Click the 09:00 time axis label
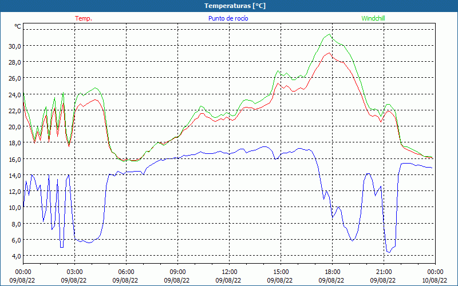 tap(177, 272)
